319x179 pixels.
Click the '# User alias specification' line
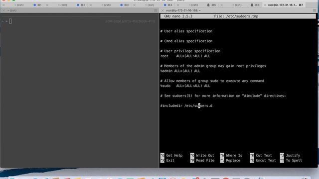point(186,31)
